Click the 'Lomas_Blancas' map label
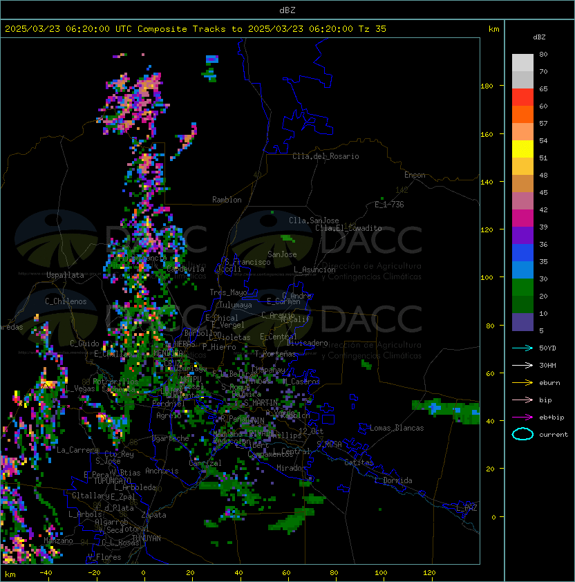The height and width of the screenshot is (582, 575). (397, 428)
